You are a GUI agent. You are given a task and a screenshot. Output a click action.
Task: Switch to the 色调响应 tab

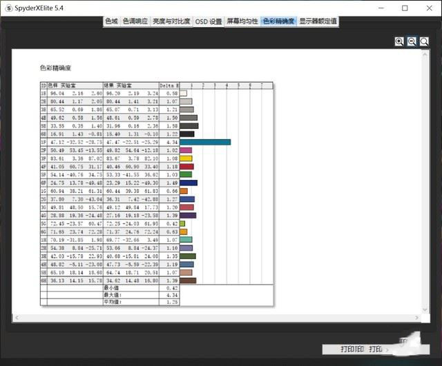135,21
